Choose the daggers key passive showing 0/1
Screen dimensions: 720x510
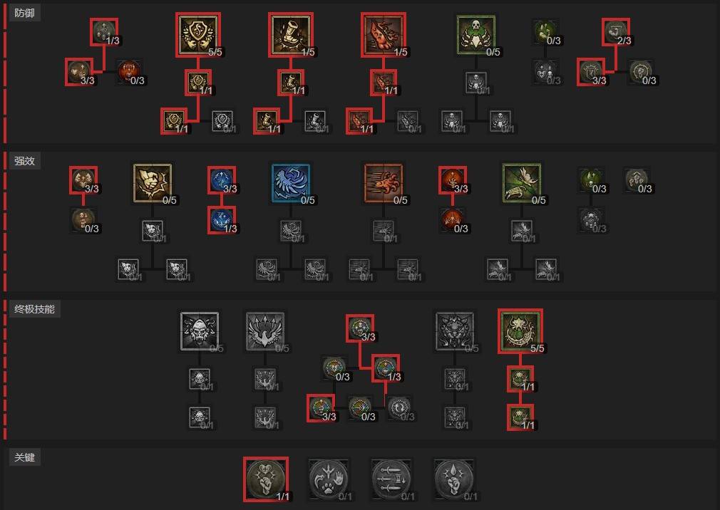[391, 479]
